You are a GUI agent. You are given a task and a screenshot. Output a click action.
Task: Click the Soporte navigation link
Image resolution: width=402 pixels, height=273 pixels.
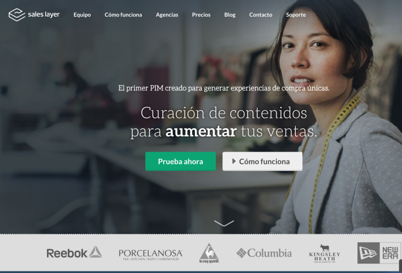click(x=296, y=15)
